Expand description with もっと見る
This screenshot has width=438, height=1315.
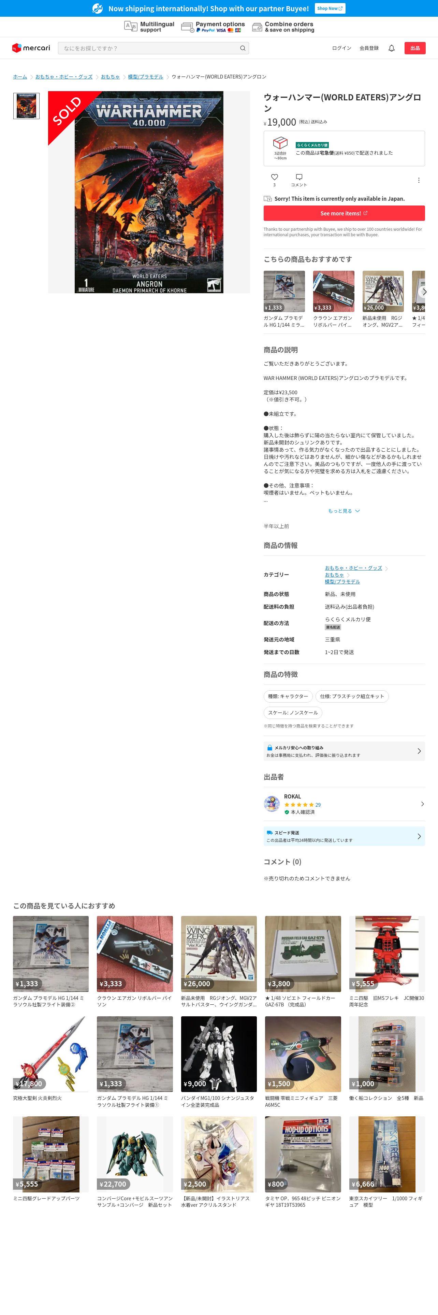click(344, 510)
